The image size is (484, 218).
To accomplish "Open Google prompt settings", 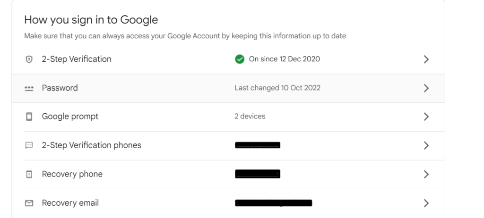I will [x=70, y=117].
